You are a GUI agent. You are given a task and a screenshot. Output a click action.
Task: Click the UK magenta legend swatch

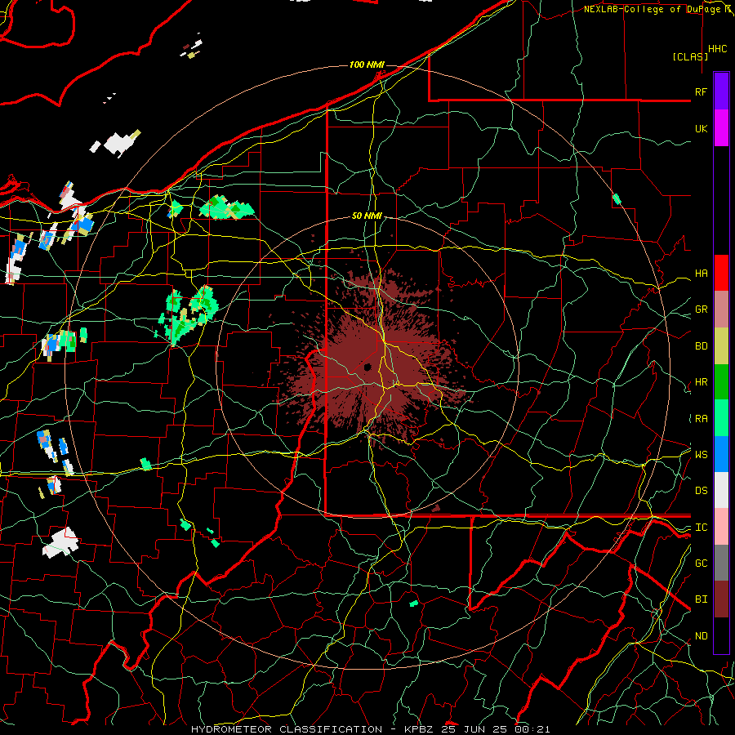point(721,128)
